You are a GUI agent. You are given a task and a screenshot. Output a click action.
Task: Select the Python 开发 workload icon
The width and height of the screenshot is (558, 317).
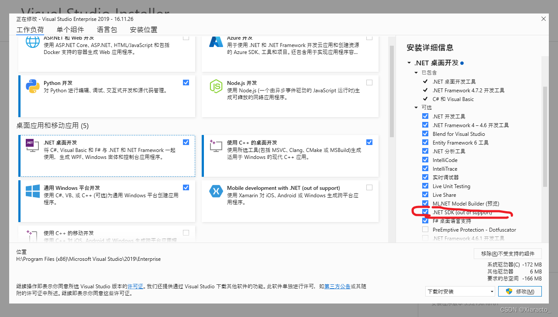[32, 86]
